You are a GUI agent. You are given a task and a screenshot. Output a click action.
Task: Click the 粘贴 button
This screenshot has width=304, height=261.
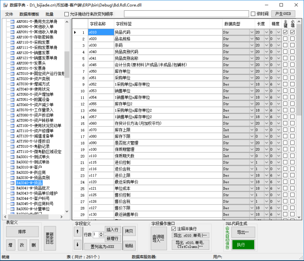129,246
